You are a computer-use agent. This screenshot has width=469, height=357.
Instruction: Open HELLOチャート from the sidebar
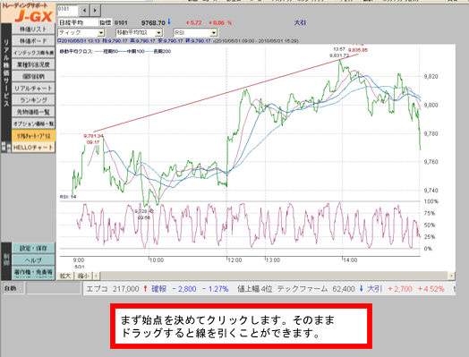(33, 148)
